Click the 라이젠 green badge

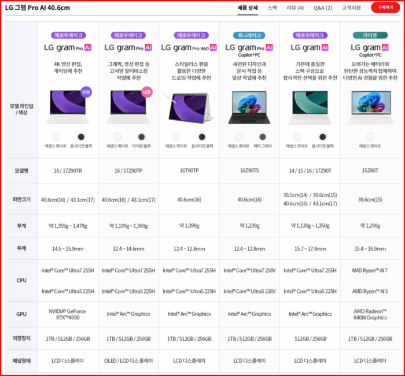(370, 35)
